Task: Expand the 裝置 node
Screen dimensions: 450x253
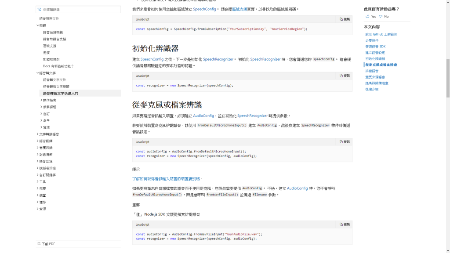Action: [38, 195]
